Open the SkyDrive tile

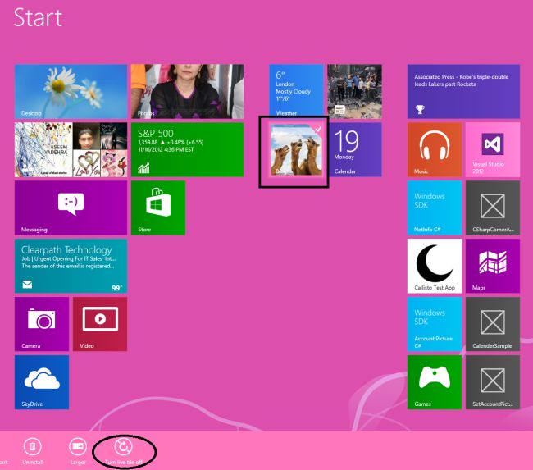(x=42, y=382)
